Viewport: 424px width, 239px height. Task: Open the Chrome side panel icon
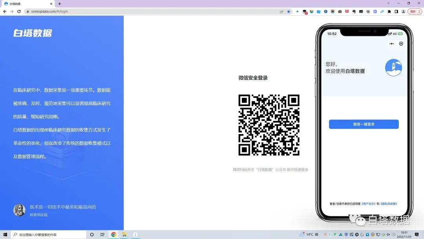tap(397, 12)
